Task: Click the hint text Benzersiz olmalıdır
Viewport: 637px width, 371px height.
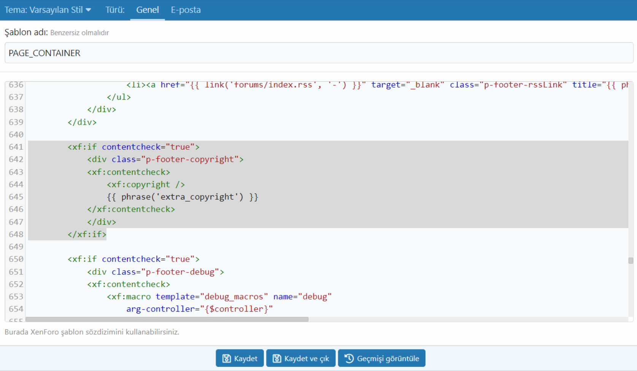Action: tap(79, 33)
